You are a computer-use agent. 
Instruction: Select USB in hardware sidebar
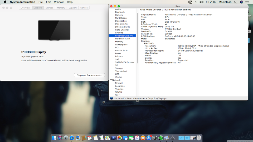117,74
